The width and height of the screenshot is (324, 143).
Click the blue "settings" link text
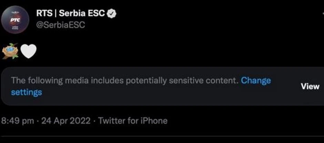point(27,92)
